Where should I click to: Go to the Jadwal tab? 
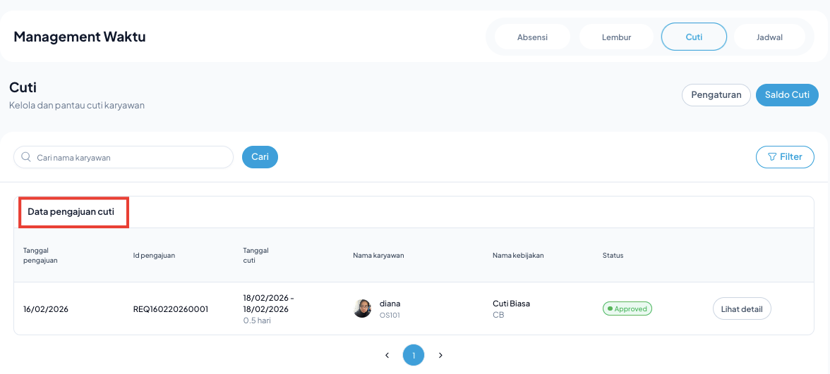(x=769, y=37)
